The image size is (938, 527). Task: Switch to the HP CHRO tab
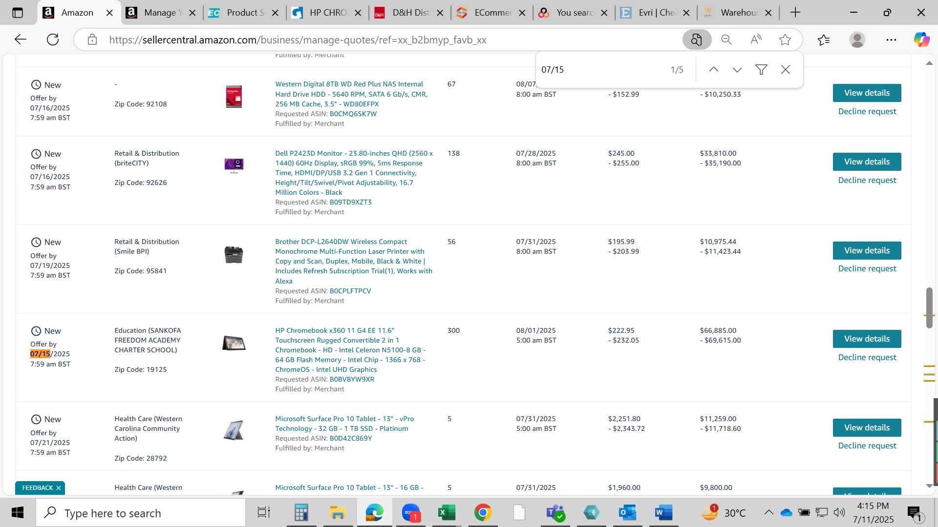point(326,13)
